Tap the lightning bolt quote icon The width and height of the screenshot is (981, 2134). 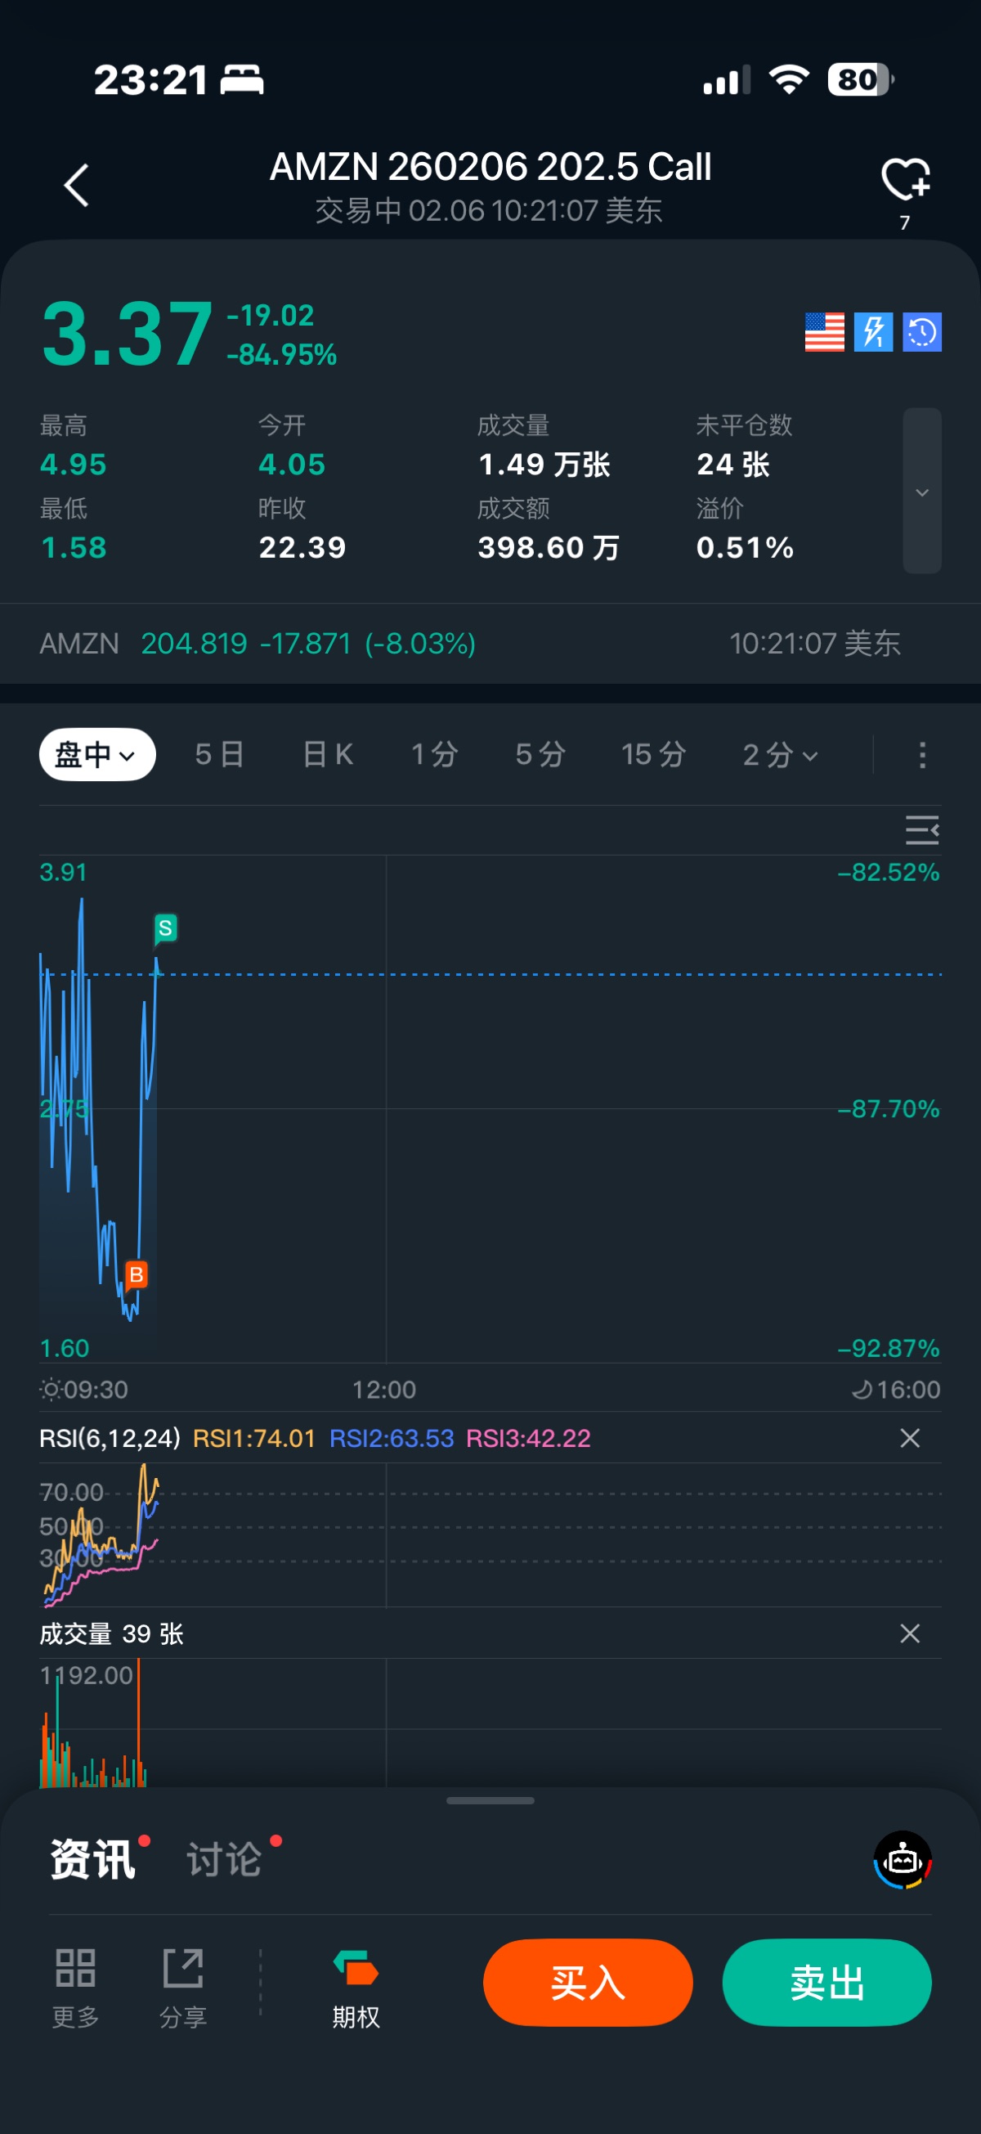pos(873,332)
